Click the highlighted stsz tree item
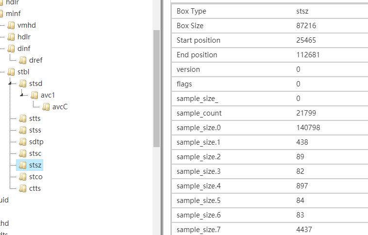Image resolution: width=368 pixels, height=235 pixels. (x=30, y=165)
